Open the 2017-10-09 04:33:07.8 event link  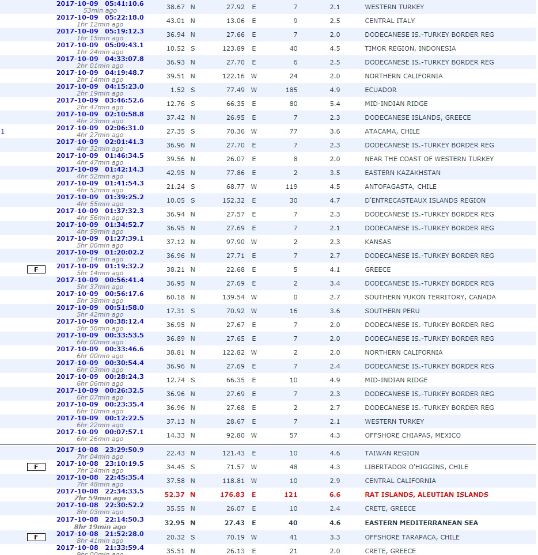coord(100,59)
